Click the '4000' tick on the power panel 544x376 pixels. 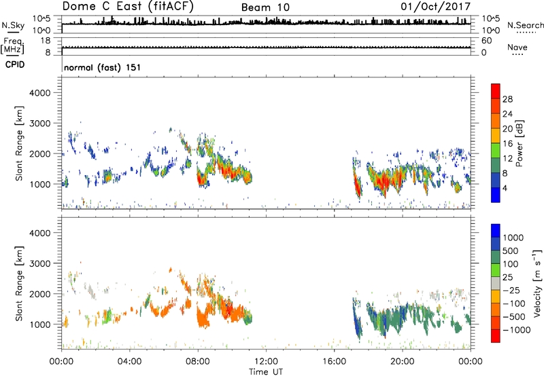40,93
